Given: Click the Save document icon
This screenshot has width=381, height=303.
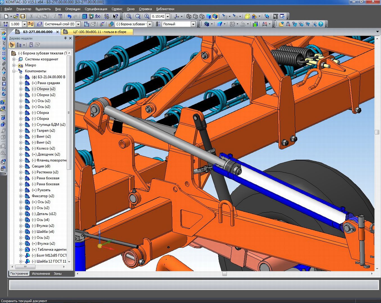Looking at the screenshot, I should [x=23, y=16].
